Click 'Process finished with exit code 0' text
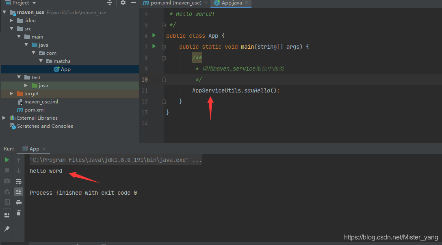Image resolution: width=442 pixels, height=245 pixels. (x=83, y=193)
